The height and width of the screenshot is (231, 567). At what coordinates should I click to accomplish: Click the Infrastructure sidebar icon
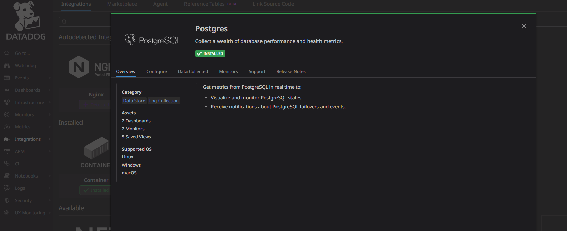pos(7,102)
